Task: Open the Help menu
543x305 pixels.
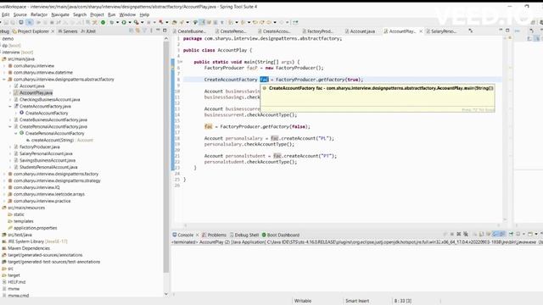Action: coord(144,14)
